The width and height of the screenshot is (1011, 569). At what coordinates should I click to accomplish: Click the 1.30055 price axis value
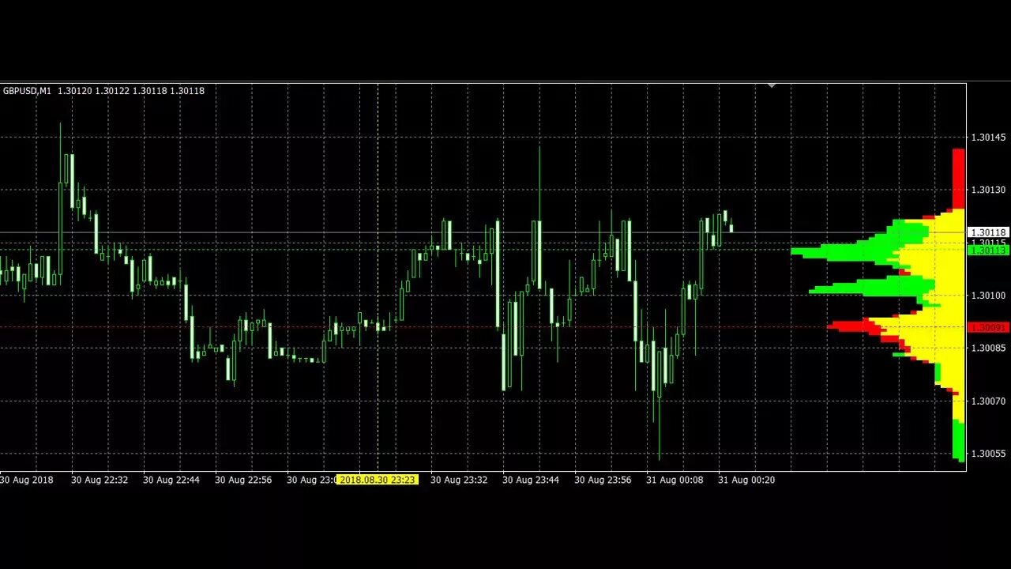click(x=989, y=454)
